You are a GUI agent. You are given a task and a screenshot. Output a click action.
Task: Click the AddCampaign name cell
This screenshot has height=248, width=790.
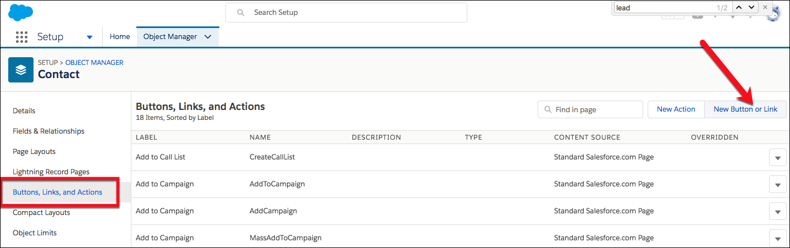(x=273, y=211)
